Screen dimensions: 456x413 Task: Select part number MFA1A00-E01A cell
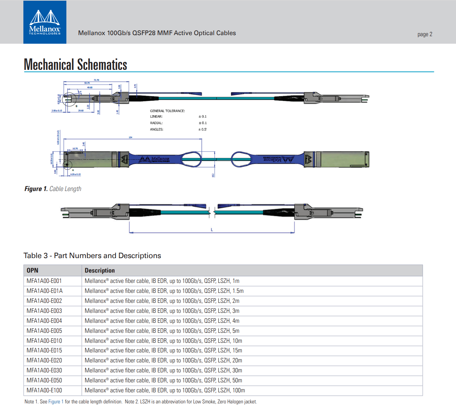[45, 291]
